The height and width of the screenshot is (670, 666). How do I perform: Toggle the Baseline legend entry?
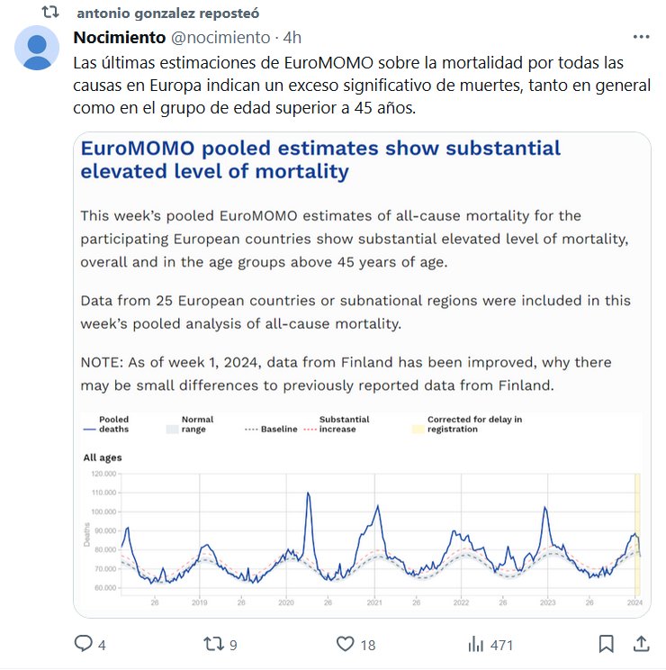(271, 430)
